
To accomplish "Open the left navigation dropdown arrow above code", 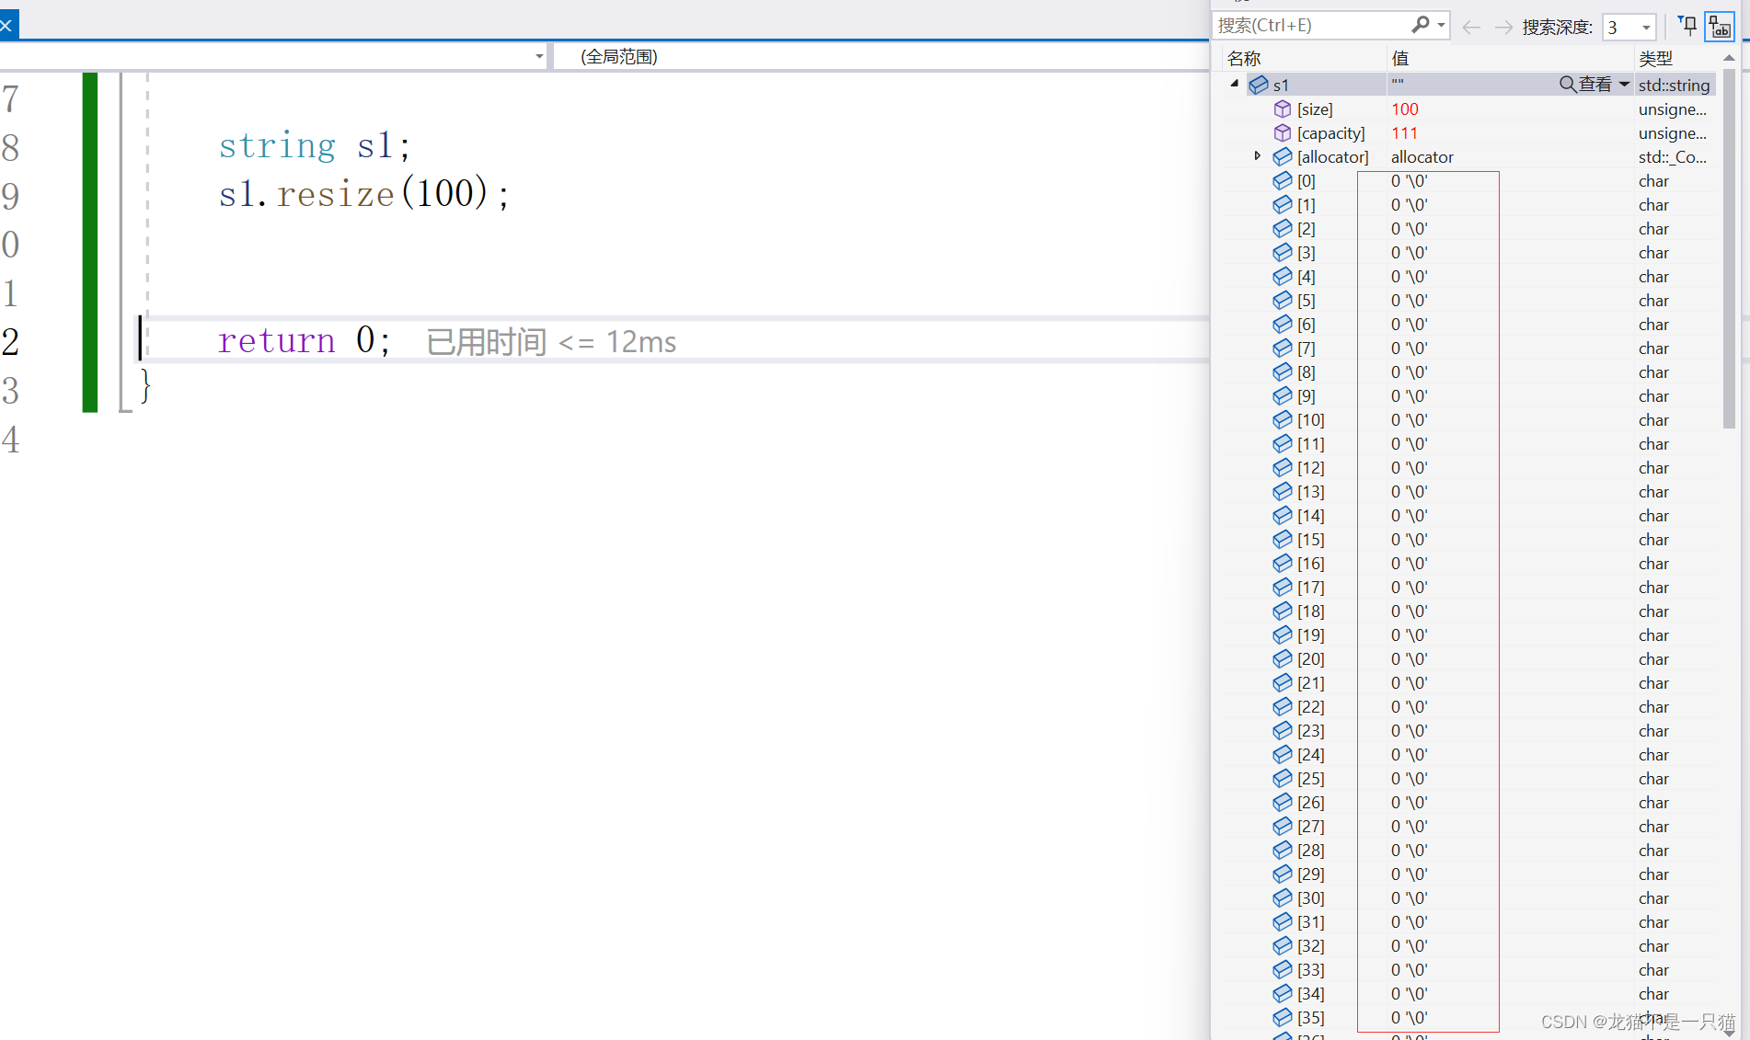I will pos(539,56).
